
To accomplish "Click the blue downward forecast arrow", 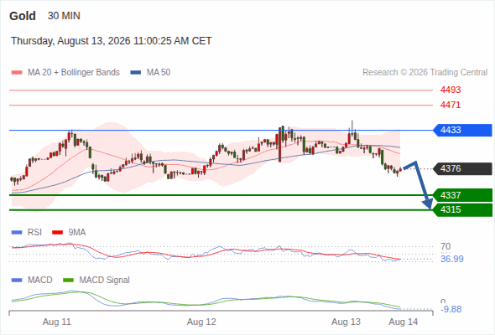I will point(419,185).
